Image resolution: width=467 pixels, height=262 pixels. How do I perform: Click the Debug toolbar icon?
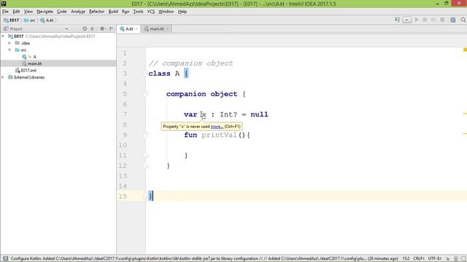[x=425, y=20]
